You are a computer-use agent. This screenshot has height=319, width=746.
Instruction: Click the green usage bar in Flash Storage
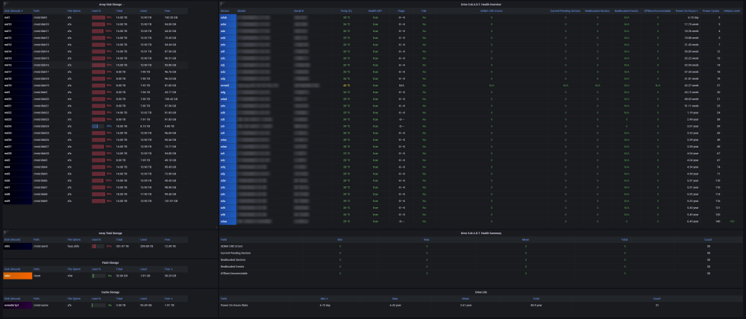coord(98,276)
